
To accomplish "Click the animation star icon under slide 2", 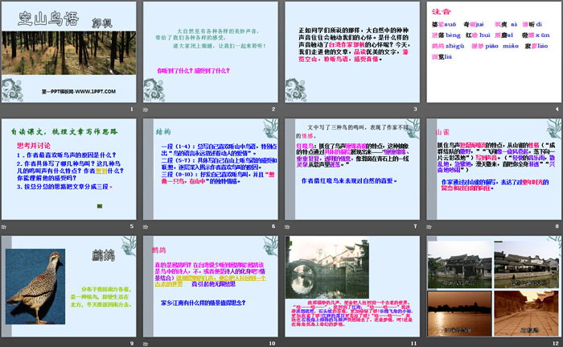I will click(x=146, y=109).
